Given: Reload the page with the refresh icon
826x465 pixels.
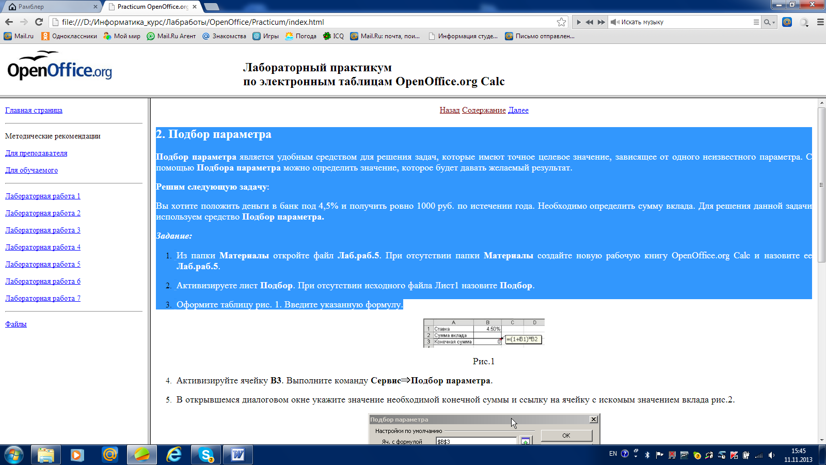Looking at the screenshot, I should click(39, 22).
